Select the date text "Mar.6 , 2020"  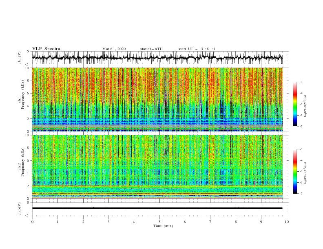[114, 49]
